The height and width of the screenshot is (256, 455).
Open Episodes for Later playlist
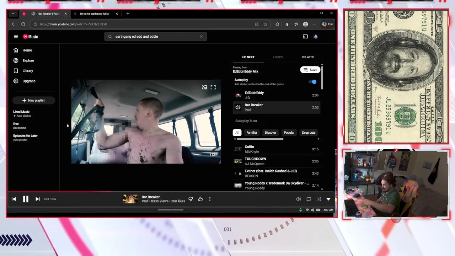click(x=25, y=138)
